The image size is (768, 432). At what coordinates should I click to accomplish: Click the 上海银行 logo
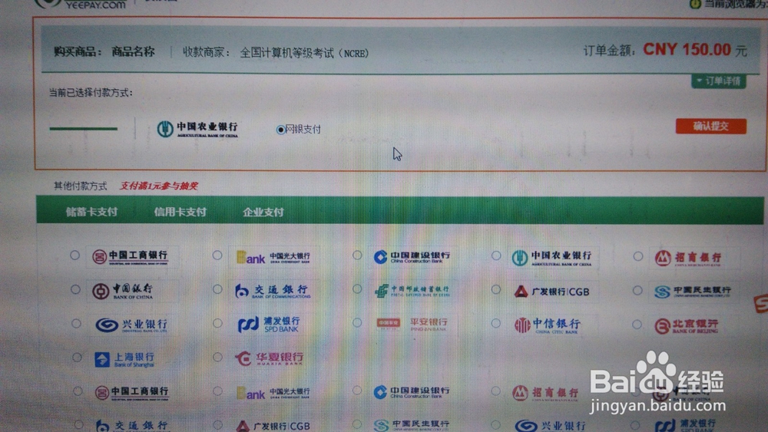click(x=125, y=360)
